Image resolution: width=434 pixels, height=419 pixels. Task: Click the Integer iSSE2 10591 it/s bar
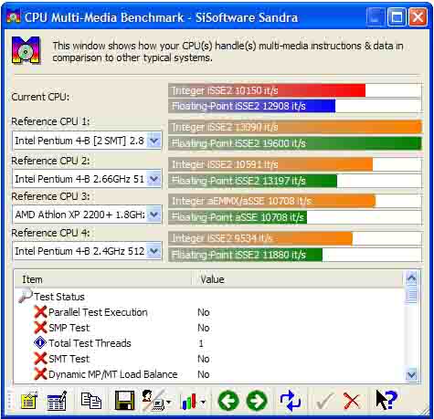click(270, 164)
